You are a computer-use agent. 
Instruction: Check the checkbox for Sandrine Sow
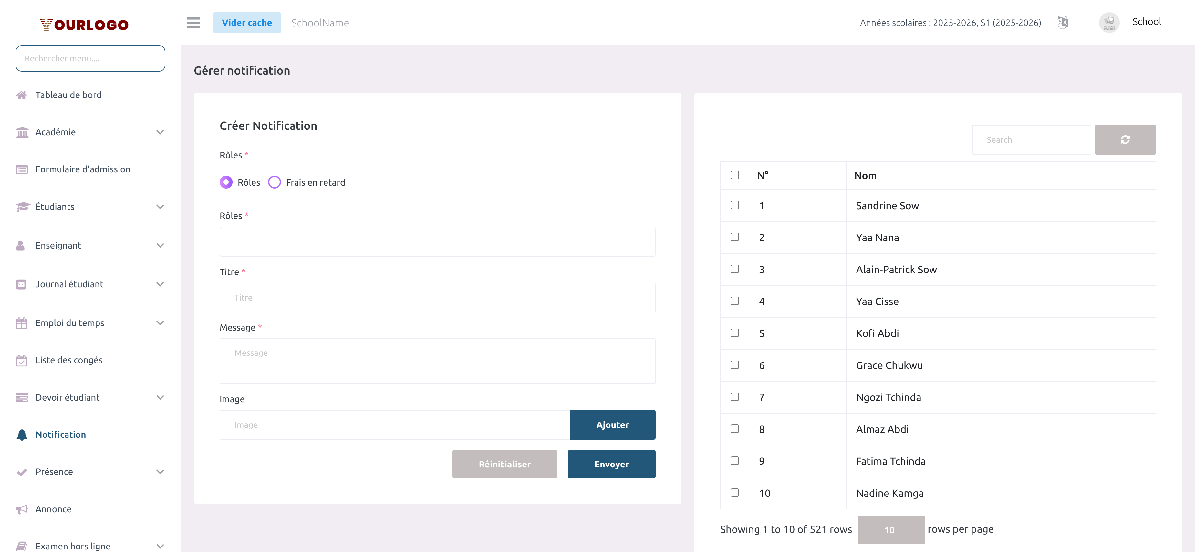[x=734, y=205]
